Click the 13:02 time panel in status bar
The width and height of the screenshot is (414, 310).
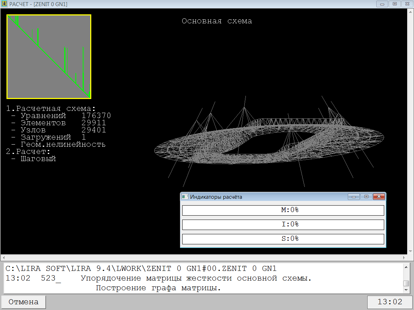pyautogui.click(x=389, y=302)
